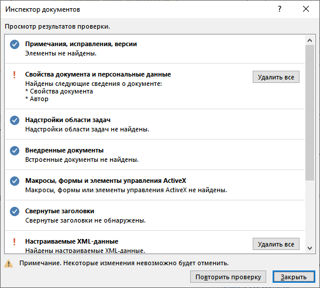Click the Закрыть button

pos(294,277)
